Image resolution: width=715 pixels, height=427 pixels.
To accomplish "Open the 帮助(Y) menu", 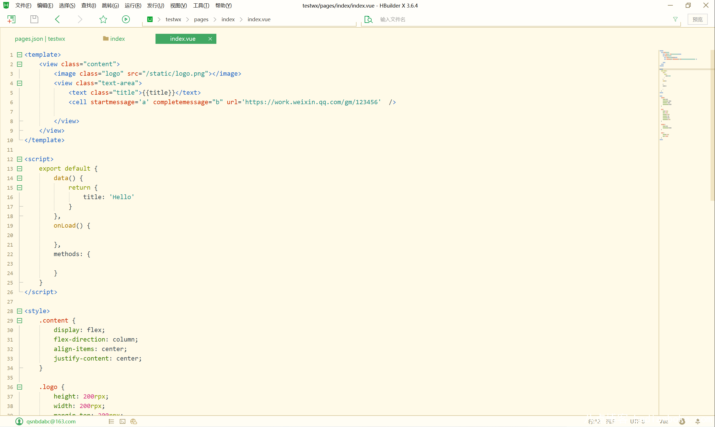I will 223,6.
